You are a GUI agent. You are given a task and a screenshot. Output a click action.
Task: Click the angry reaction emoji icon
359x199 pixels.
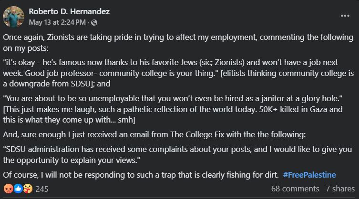8,189
